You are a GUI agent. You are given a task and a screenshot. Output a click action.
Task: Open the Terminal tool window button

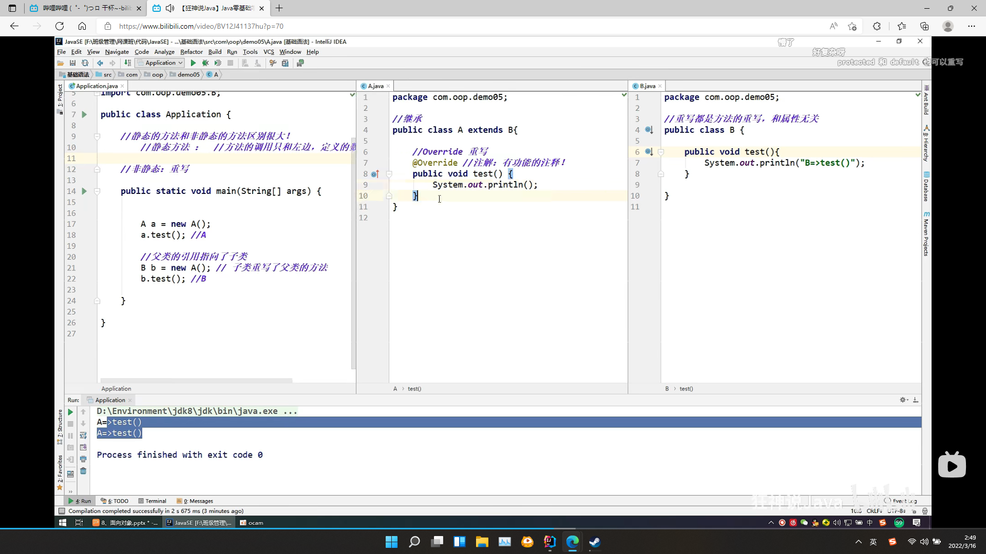152,501
